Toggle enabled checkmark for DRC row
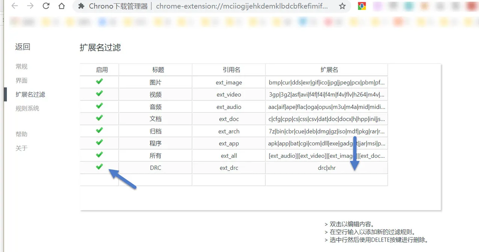 coord(99,167)
